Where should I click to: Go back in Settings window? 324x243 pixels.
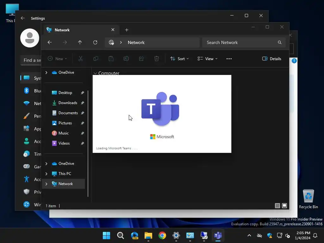click(x=23, y=18)
